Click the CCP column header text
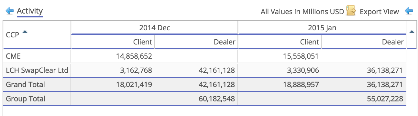Screen dimensions: 418x116 [13, 34]
